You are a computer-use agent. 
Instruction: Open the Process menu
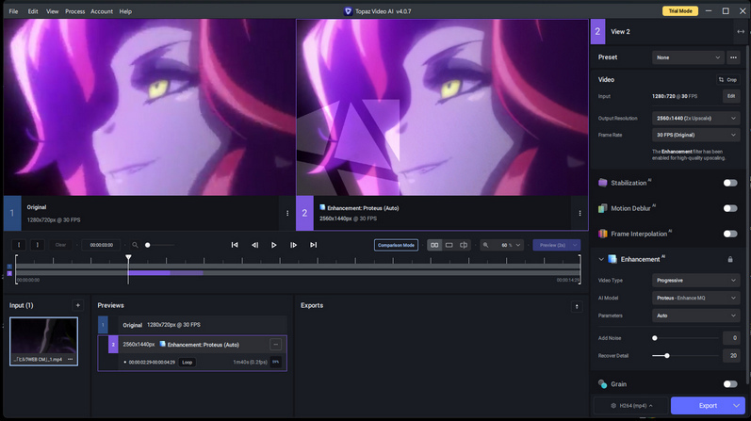tap(74, 11)
